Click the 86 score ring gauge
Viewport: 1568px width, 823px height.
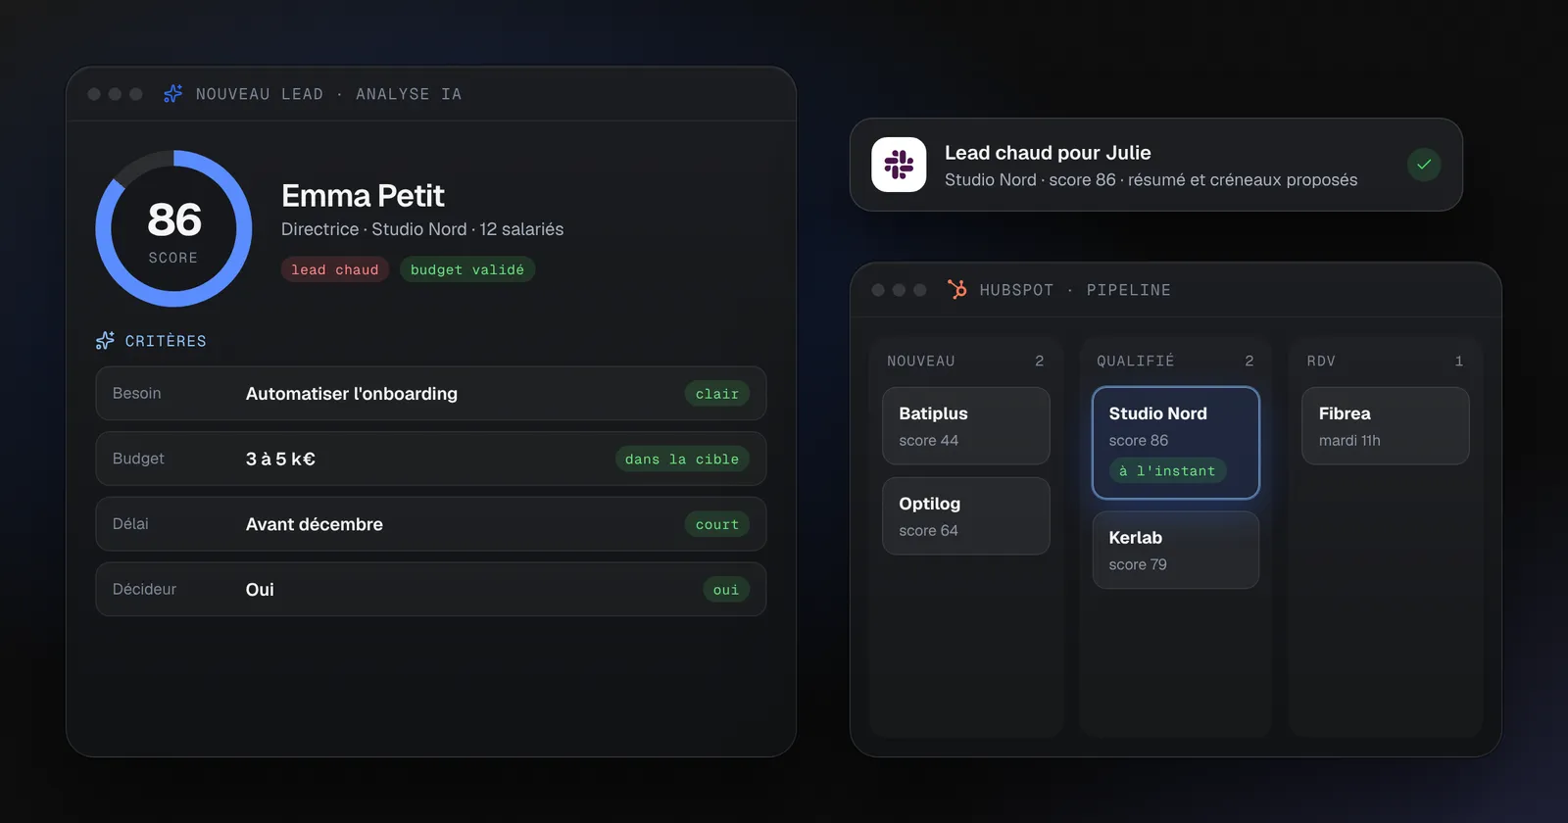[x=173, y=228]
